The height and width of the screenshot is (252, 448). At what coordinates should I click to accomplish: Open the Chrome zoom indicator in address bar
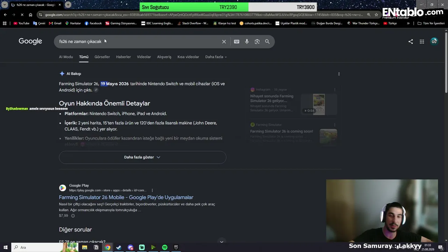369,15
